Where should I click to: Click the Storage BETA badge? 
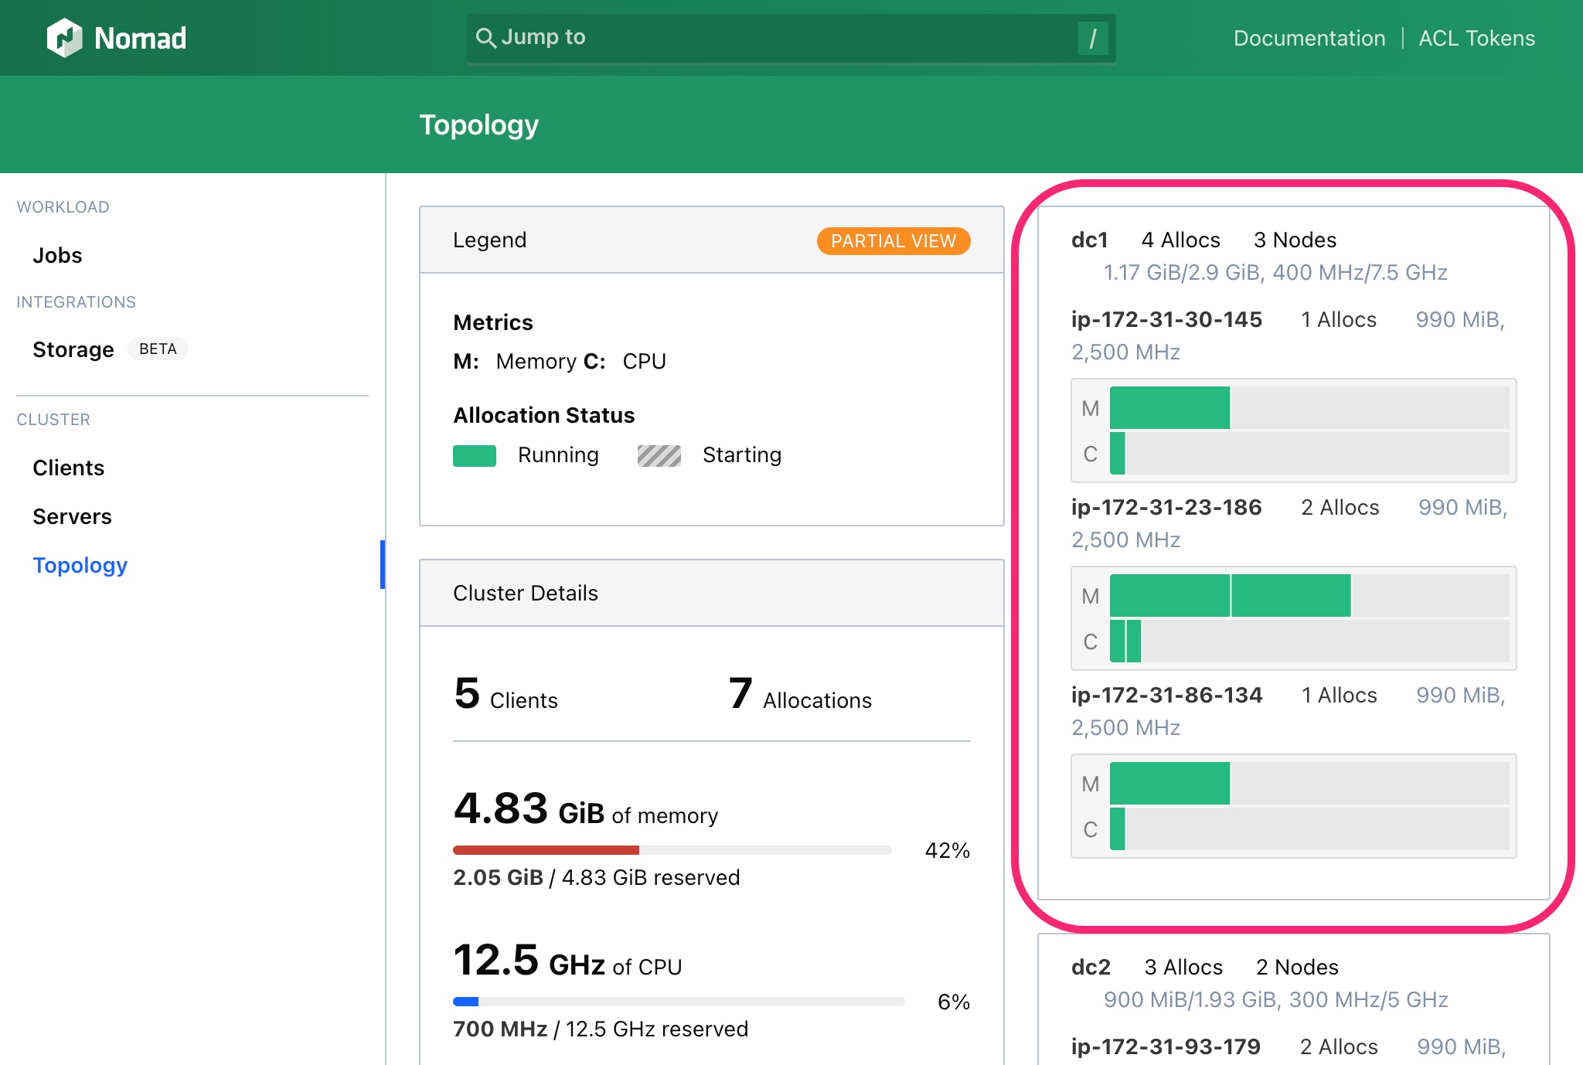point(158,349)
